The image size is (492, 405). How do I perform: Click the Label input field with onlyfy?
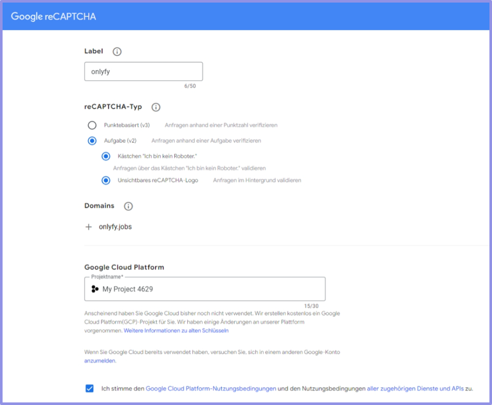tap(143, 71)
